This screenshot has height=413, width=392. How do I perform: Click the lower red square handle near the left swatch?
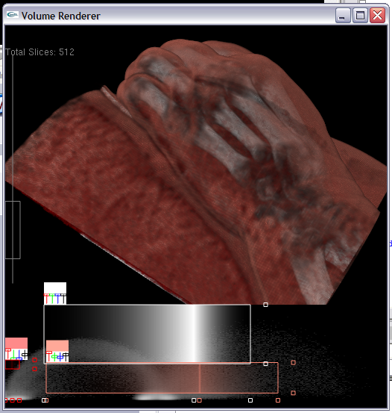click(35, 369)
